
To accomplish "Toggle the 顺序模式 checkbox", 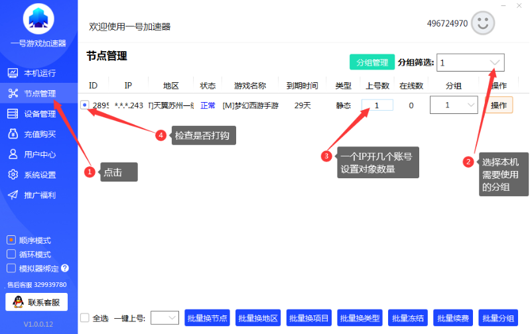I will (x=11, y=240).
